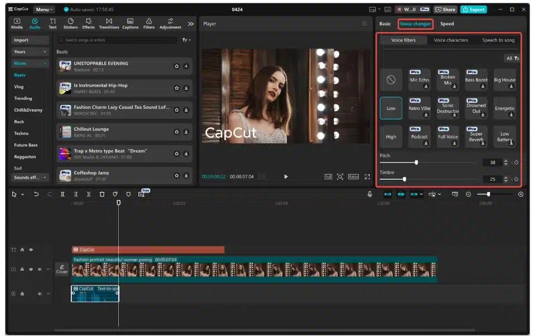Select the Low voice filter
This screenshot has width=534, height=336.
pos(391,108)
